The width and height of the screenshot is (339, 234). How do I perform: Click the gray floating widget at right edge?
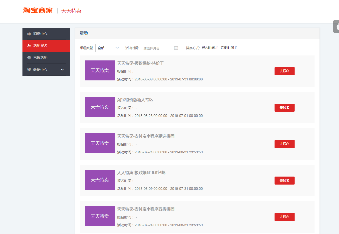pos(336,26)
